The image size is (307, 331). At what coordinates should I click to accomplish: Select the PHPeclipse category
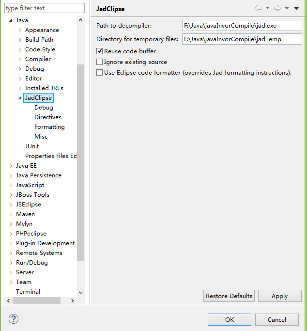point(31,234)
